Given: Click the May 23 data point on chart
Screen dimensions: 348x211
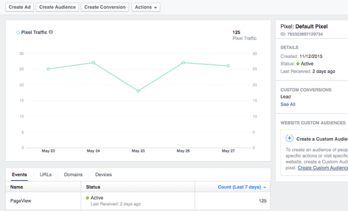Looking at the screenshot, I should (48, 69).
